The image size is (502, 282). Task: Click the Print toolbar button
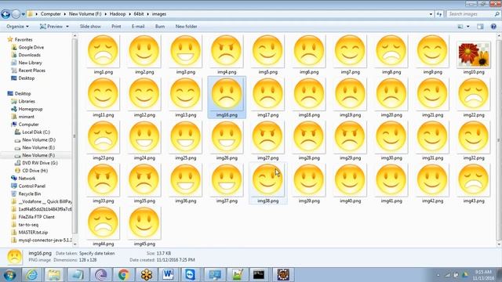pos(116,27)
